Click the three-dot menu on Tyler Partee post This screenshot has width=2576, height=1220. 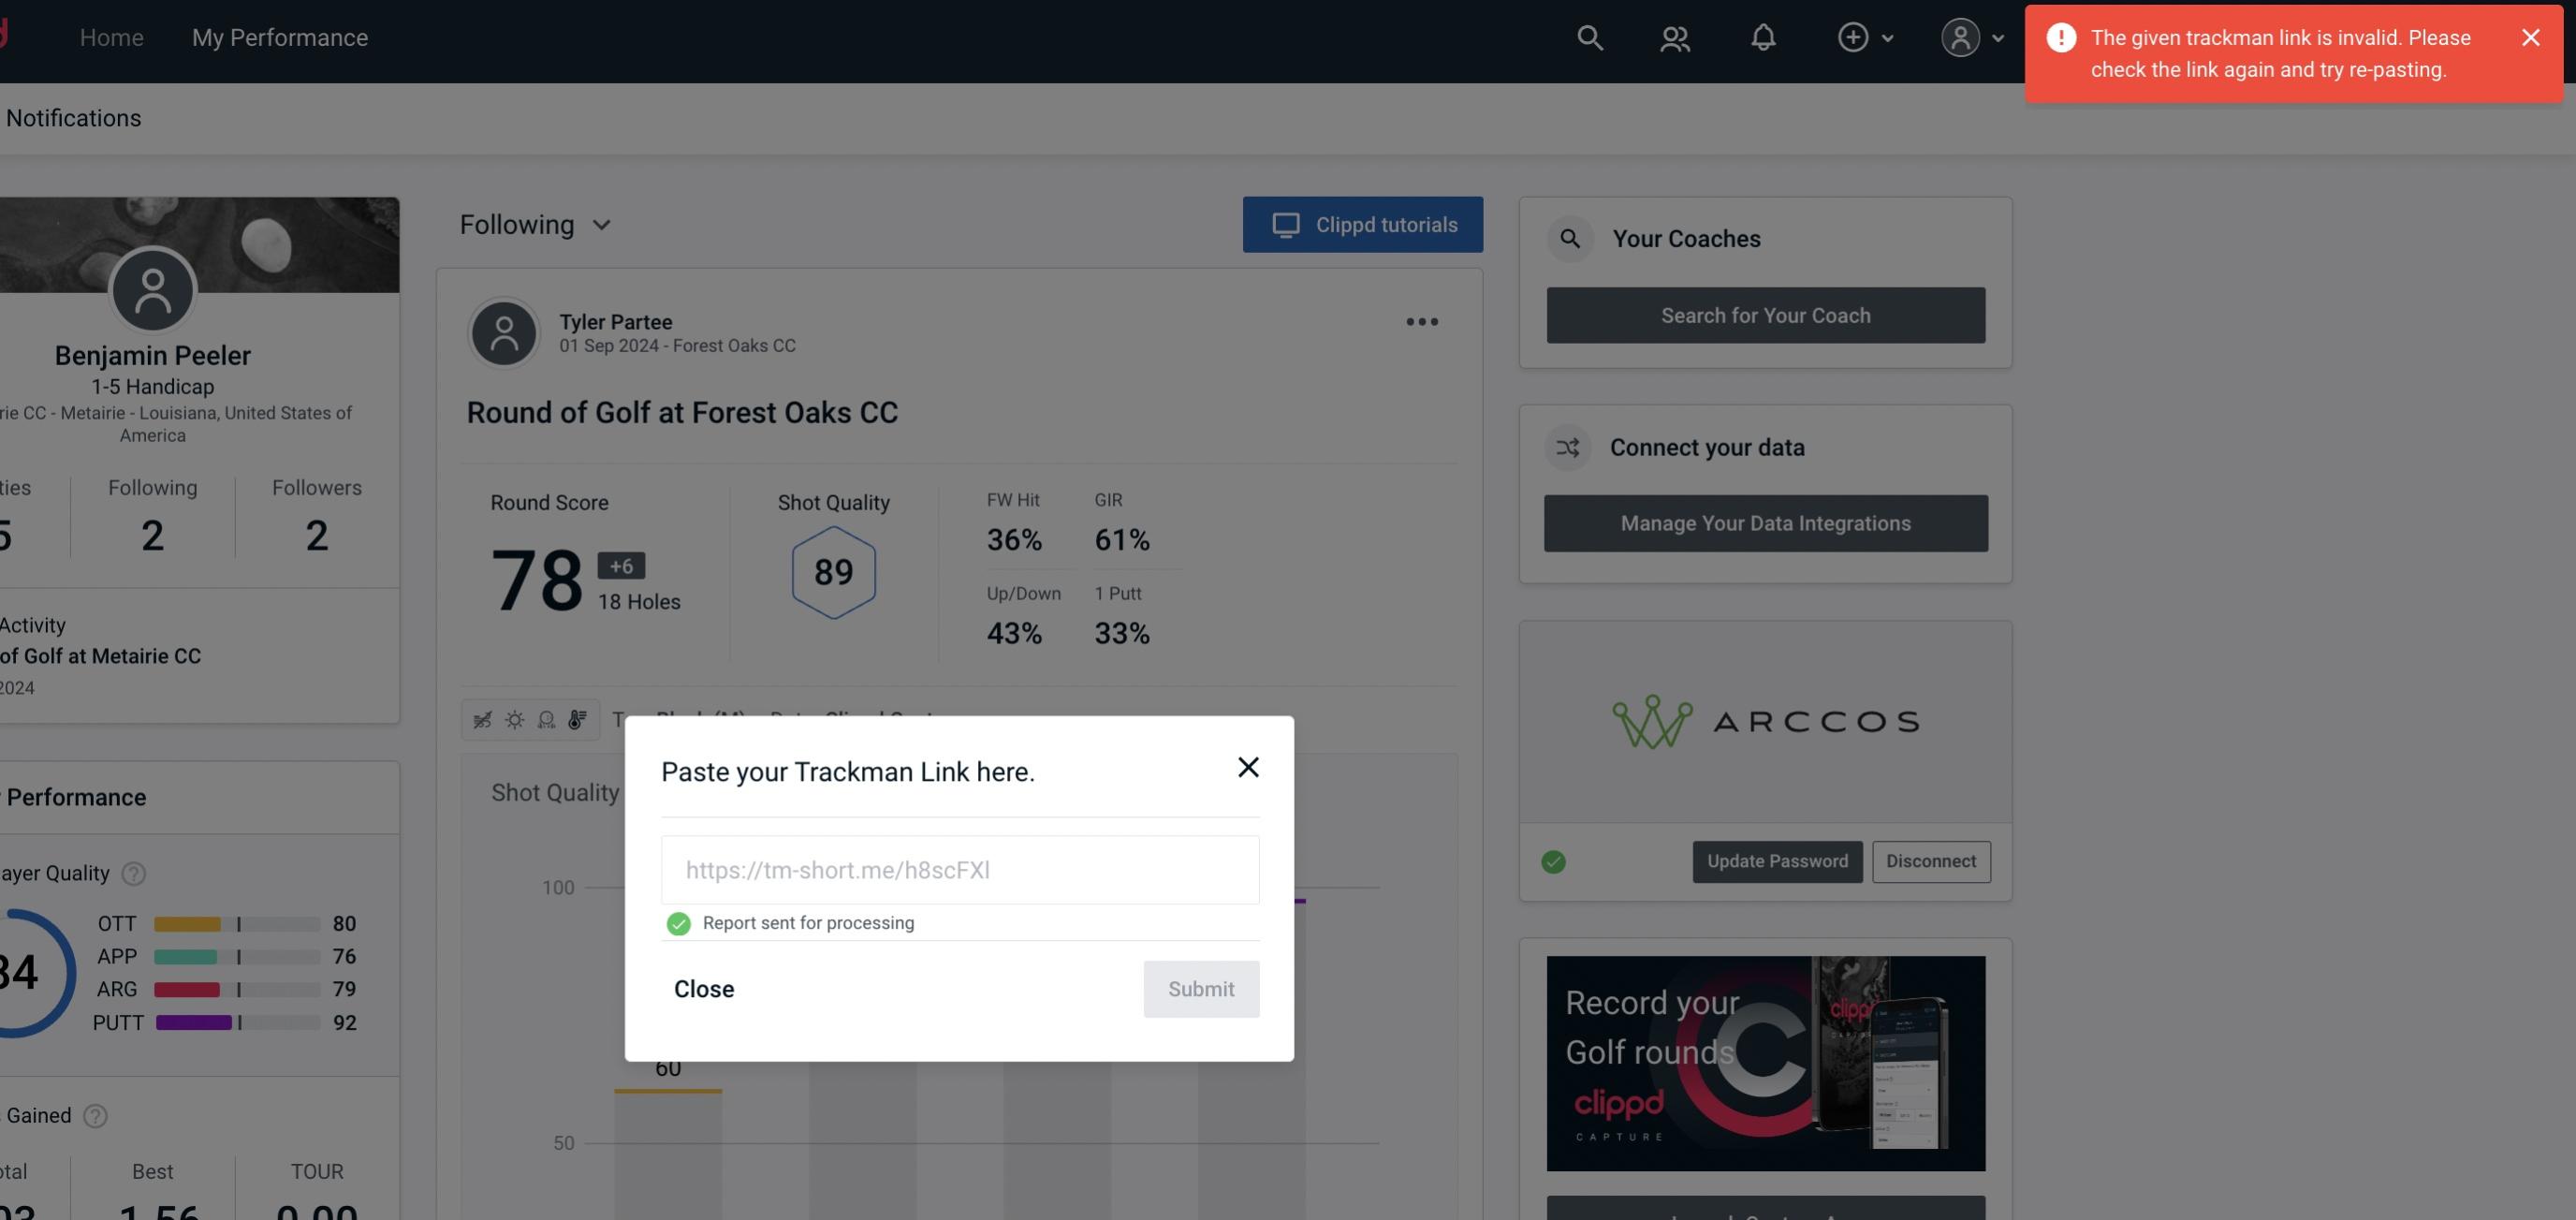[1421, 322]
